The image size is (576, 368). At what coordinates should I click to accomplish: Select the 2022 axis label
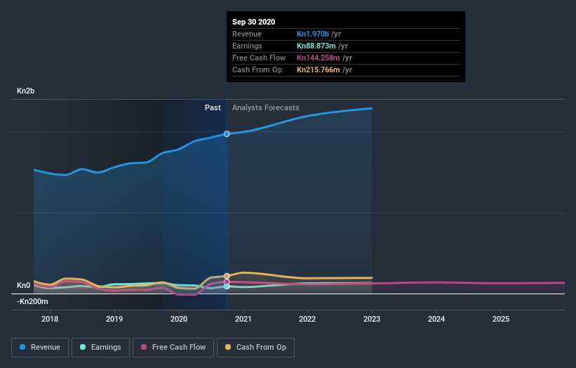click(307, 319)
